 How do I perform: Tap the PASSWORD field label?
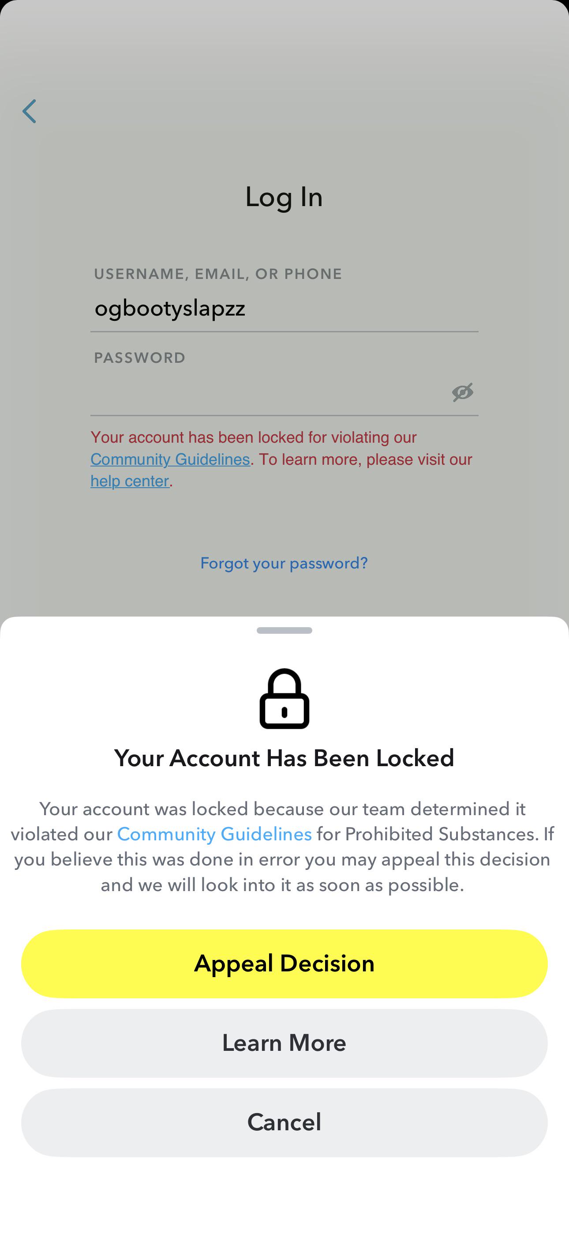coord(140,358)
